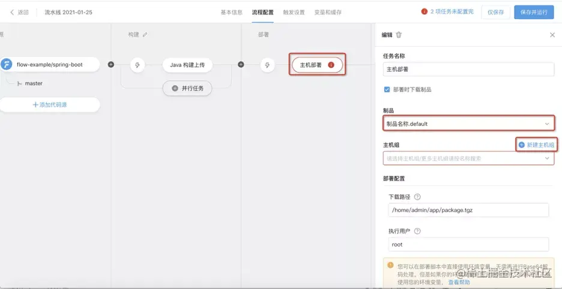Delete the task using trash icon
The height and width of the screenshot is (289, 562).
click(x=399, y=35)
